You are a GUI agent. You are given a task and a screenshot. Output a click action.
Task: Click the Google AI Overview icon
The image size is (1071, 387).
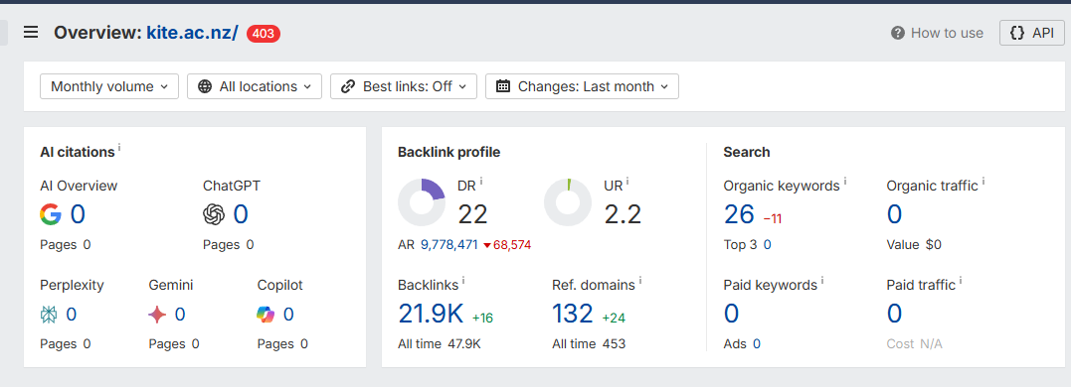click(51, 214)
